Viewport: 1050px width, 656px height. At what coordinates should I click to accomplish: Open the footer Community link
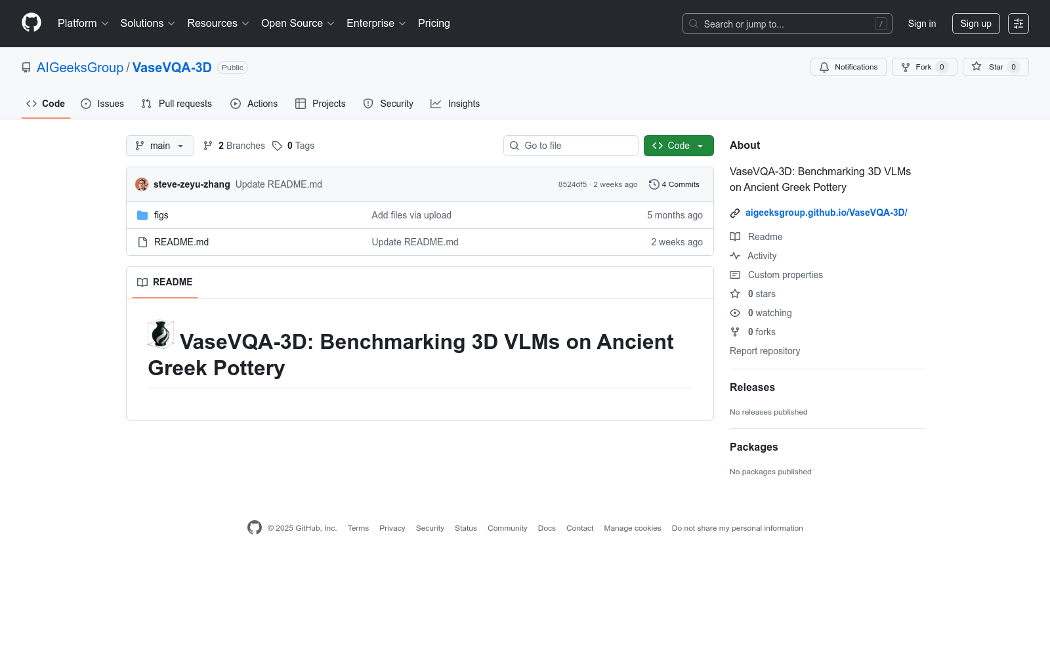(507, 528)
